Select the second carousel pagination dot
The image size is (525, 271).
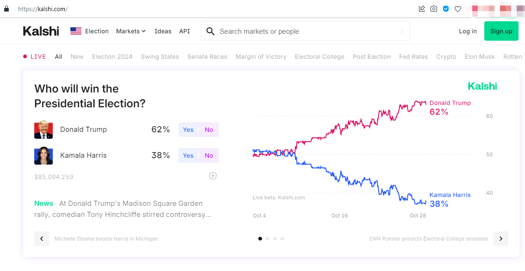click(268, 239)
